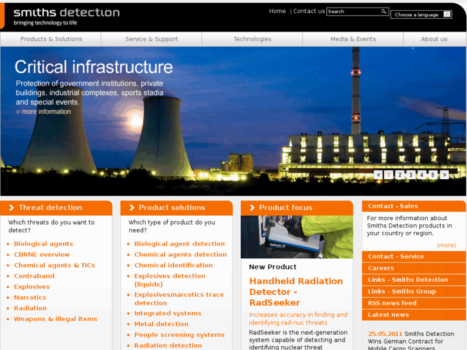The height and width of the screenshot is (350, 467).
Task: Click the RadSeeker product photo
Action: (x=297, y=237)
